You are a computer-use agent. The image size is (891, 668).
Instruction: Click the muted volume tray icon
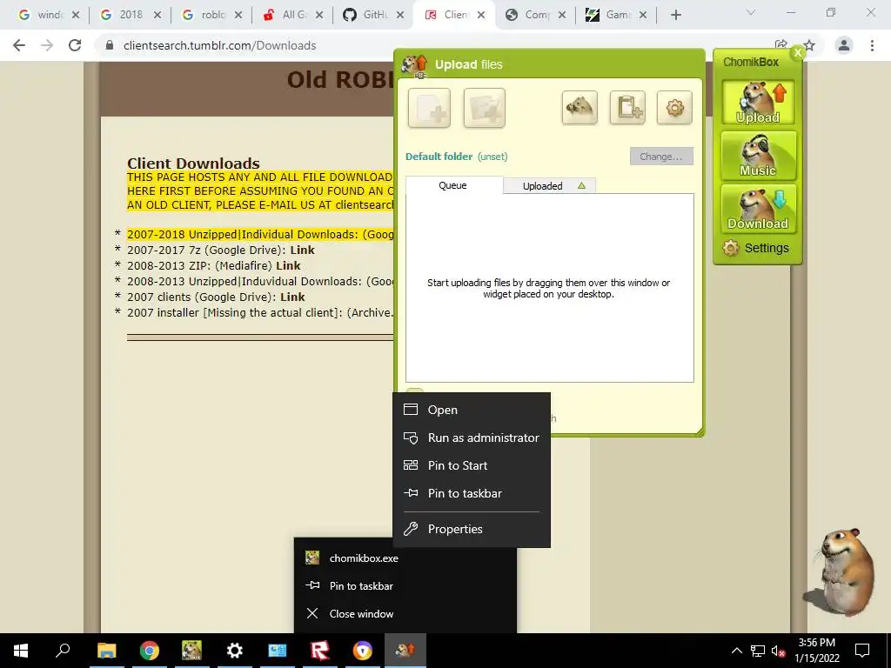pos(779,651)
